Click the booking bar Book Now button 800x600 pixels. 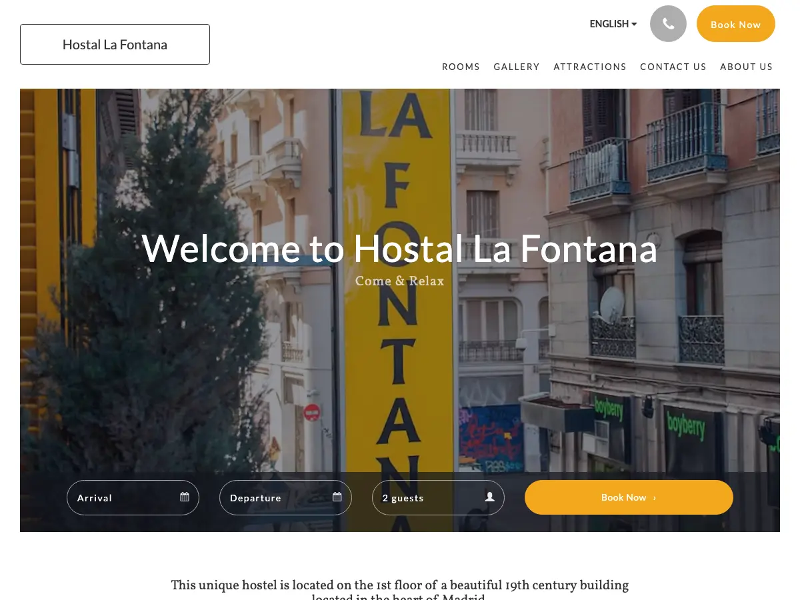pos(629,497)
